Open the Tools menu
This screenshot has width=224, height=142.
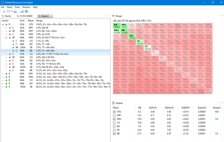(x=17, y=7)
